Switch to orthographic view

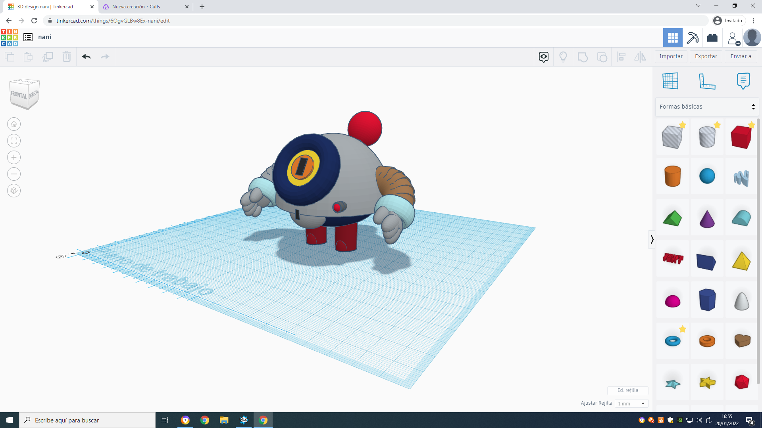pos(13,191)
